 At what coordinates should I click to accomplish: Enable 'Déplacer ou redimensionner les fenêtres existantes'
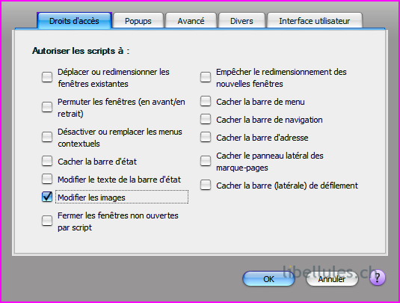[x=47, y=77]
